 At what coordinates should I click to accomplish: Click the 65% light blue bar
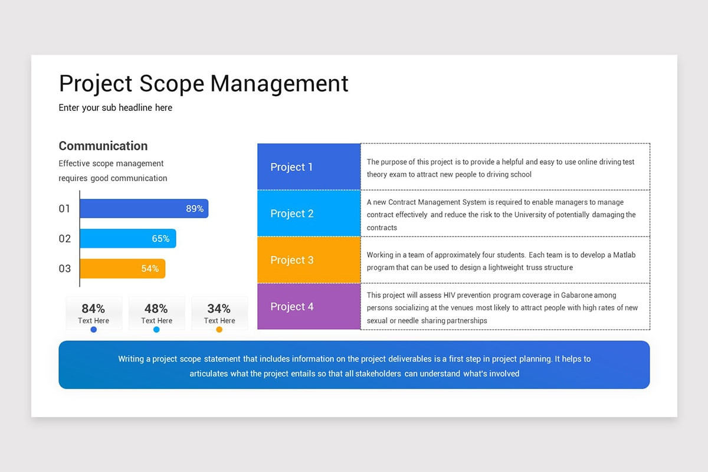128,238
